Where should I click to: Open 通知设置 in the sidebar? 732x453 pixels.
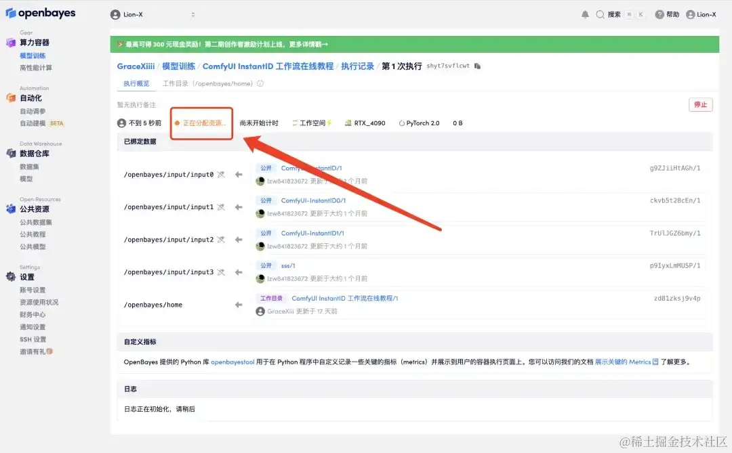[33, 326]
